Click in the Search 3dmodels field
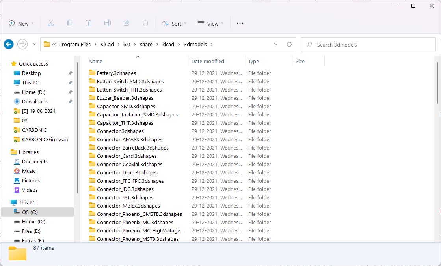 [x=368, y=44]
